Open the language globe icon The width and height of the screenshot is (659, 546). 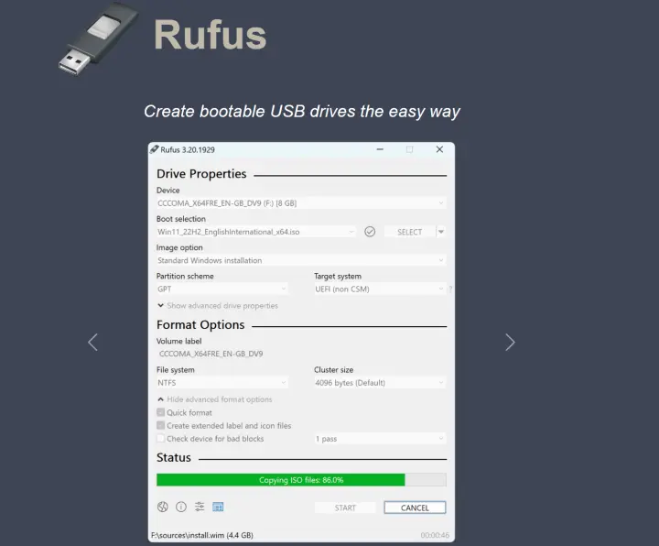point(163,507)
